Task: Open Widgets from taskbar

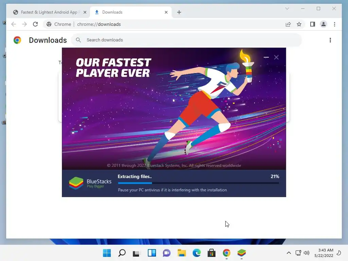Action: (152, 253)
